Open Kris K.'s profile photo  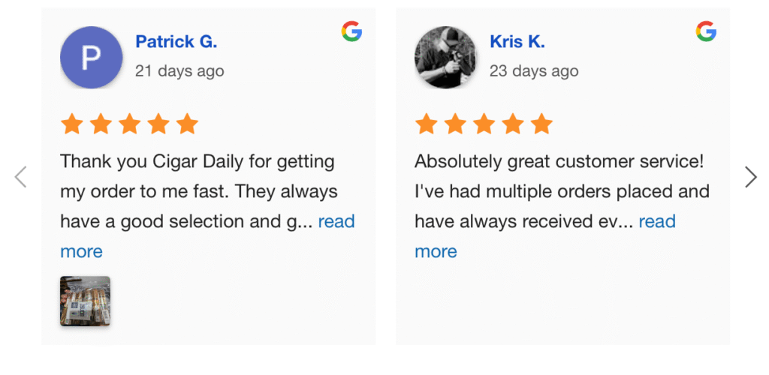tap(445, 58)
